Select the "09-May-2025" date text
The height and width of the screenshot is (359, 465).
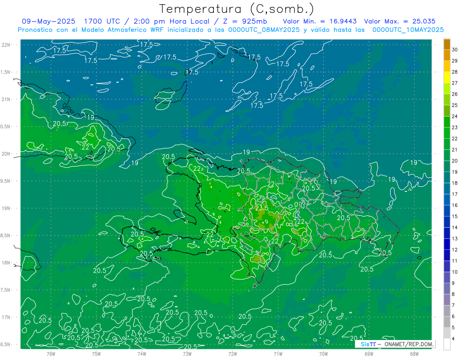click(48, 21)
